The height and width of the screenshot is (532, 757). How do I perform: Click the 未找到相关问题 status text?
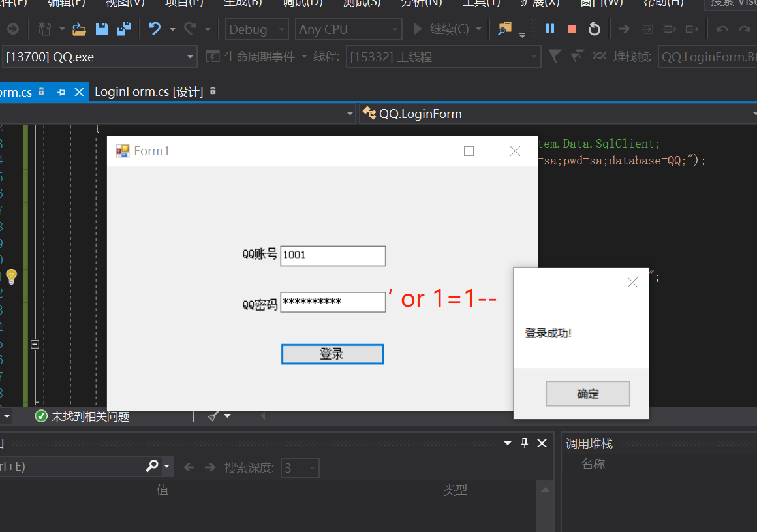pos(90,416)
